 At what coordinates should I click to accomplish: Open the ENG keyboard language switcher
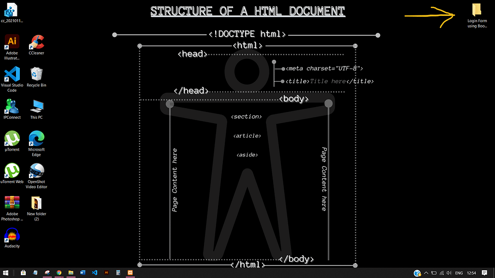458,273
